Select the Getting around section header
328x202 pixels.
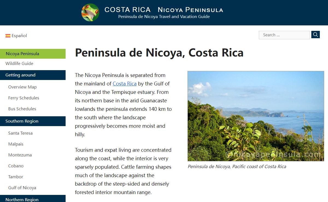(20, 75)
